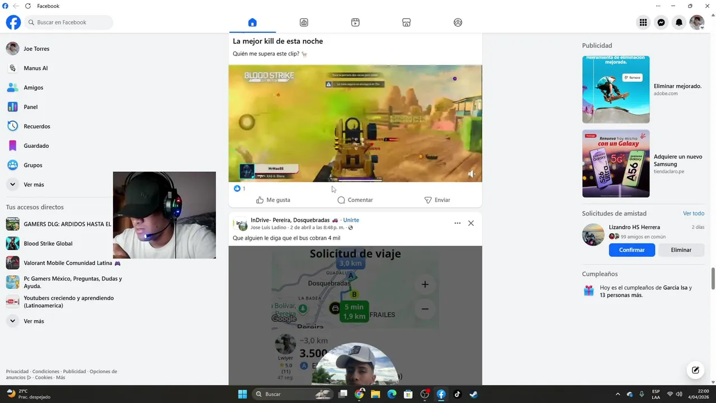
Task: Open Samsung Galaxy ad image
Action: [616, 163]
